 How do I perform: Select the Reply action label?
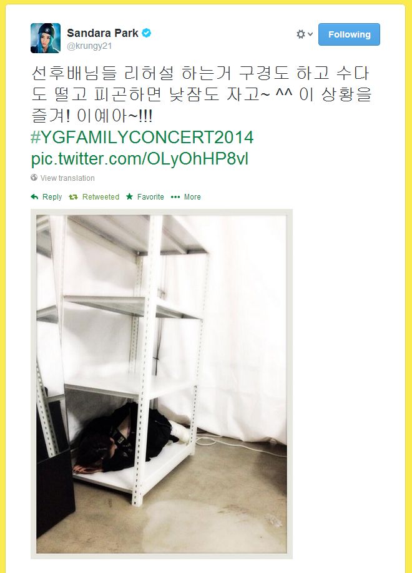[52, 197]
